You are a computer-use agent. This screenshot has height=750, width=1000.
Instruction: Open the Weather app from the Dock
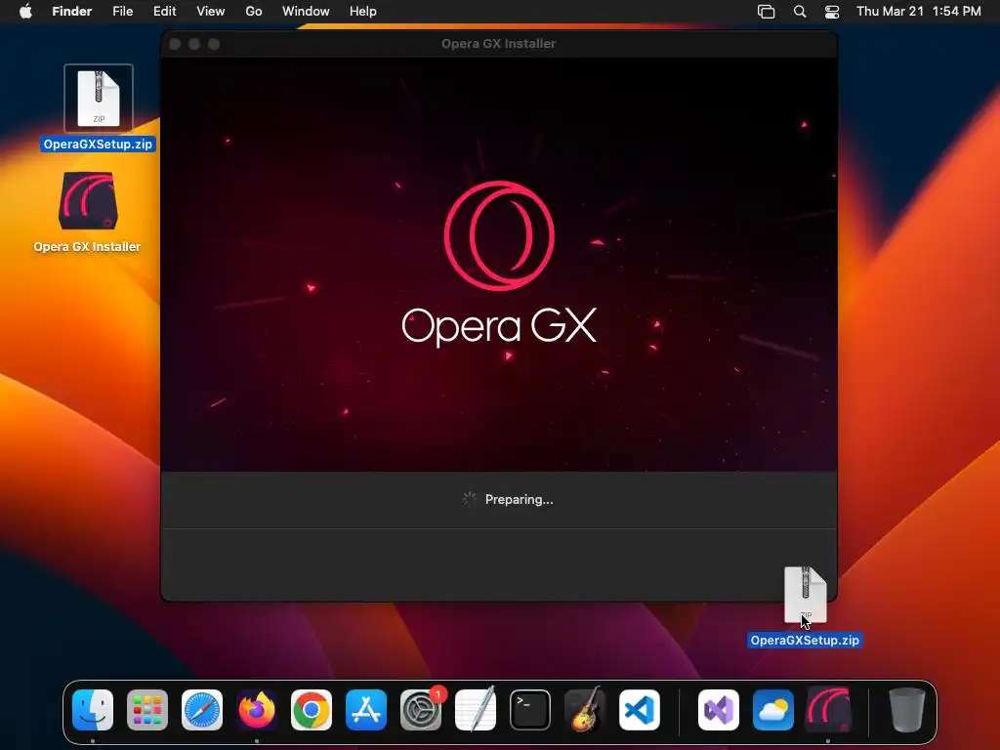[x=773, y=709]
